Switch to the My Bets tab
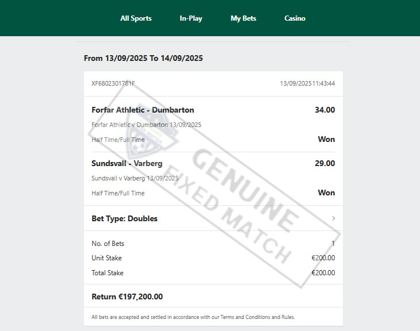The height and width of the screenshot is (331, 420). tap(243, 18)
